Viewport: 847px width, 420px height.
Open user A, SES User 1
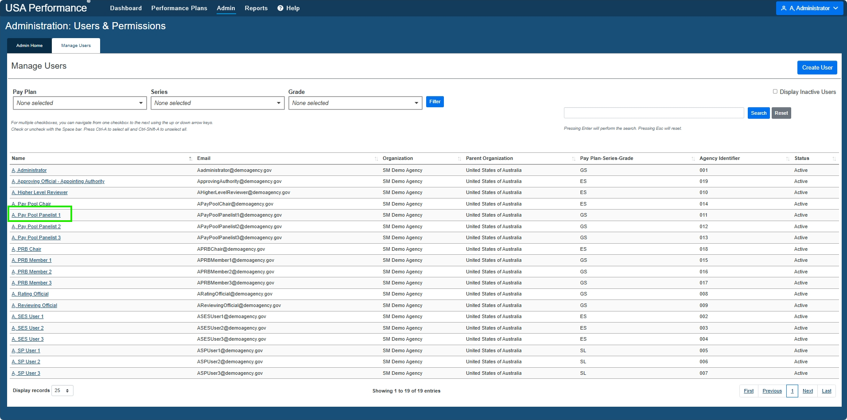pyautogui.click(x=28, y=316)
